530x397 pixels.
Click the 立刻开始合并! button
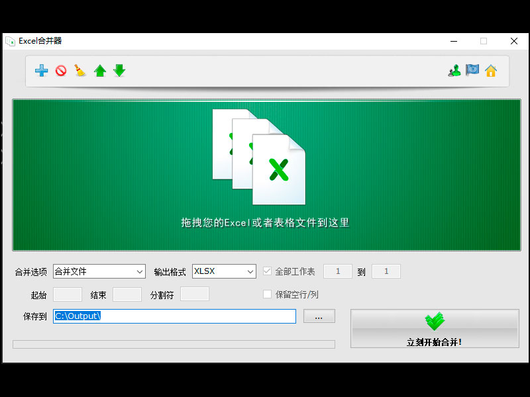(435, 328)
